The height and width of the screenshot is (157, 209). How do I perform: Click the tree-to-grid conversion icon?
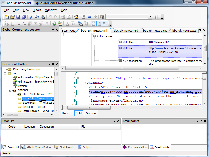click(x=86, y=24)
